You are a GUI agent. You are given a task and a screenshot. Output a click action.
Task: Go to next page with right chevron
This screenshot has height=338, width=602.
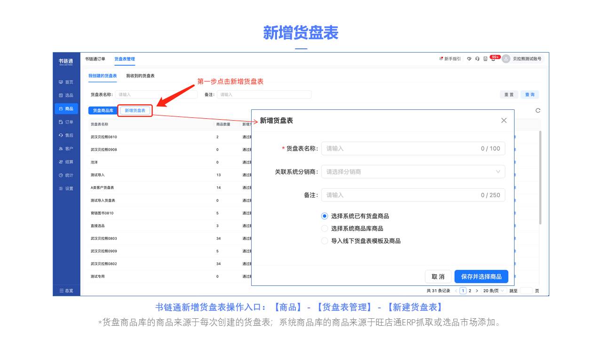click(x=476, y=291)
